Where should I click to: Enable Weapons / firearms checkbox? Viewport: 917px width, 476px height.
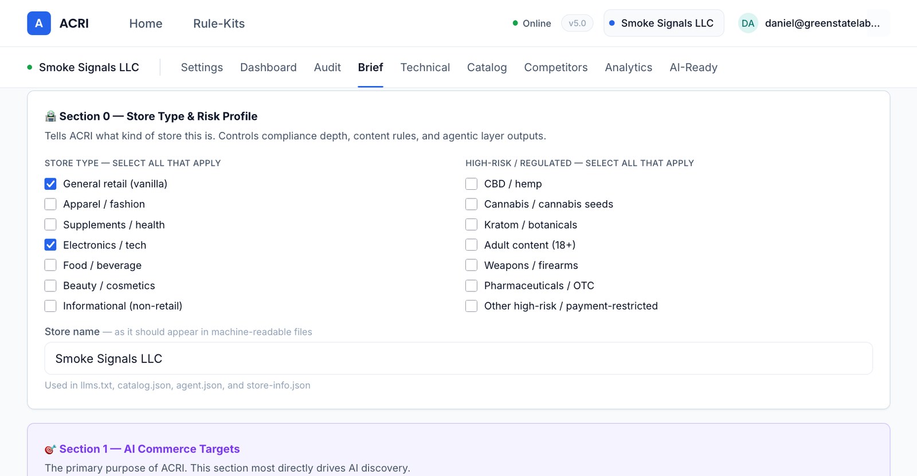471,266
